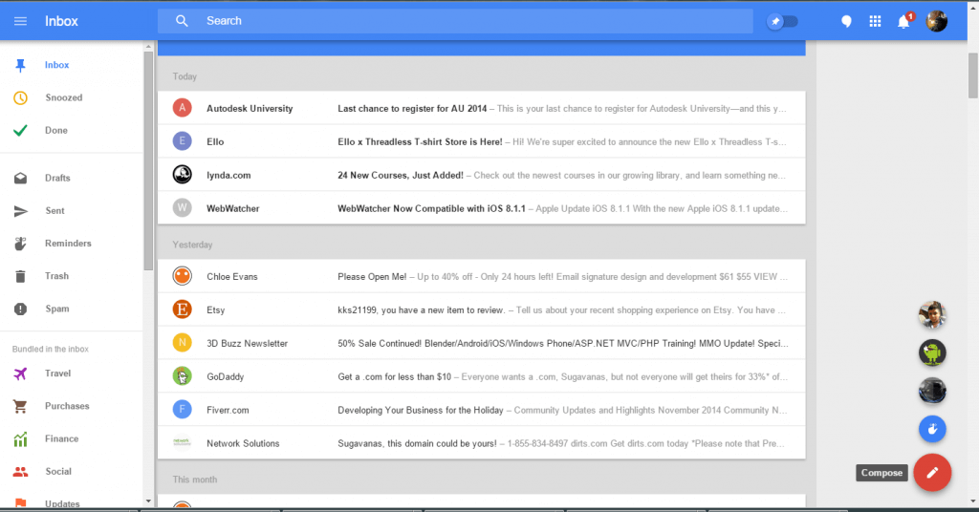Click GoDaddy sender avatar
The height and width of the screenshot is (512, 979).
click(183, 376)
